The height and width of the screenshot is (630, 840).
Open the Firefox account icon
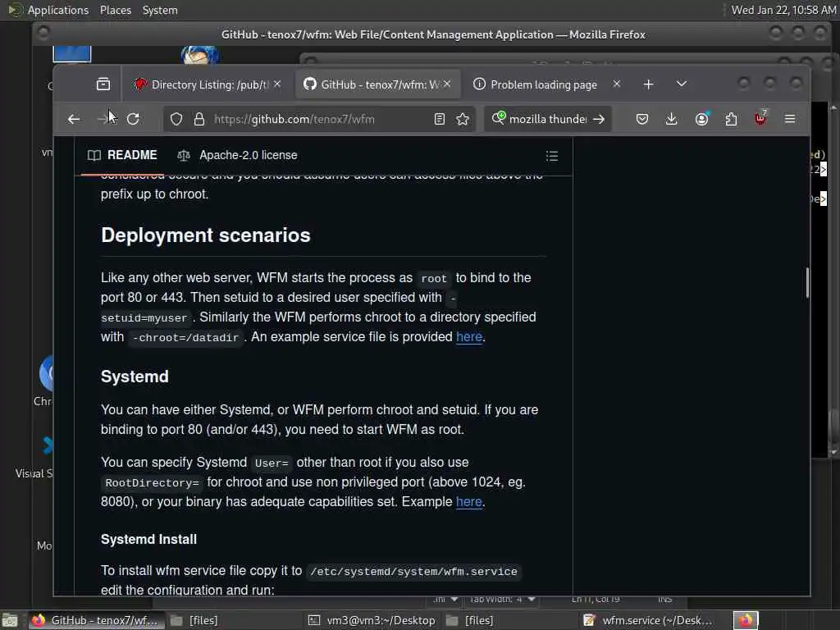click(x=702, y=119)
